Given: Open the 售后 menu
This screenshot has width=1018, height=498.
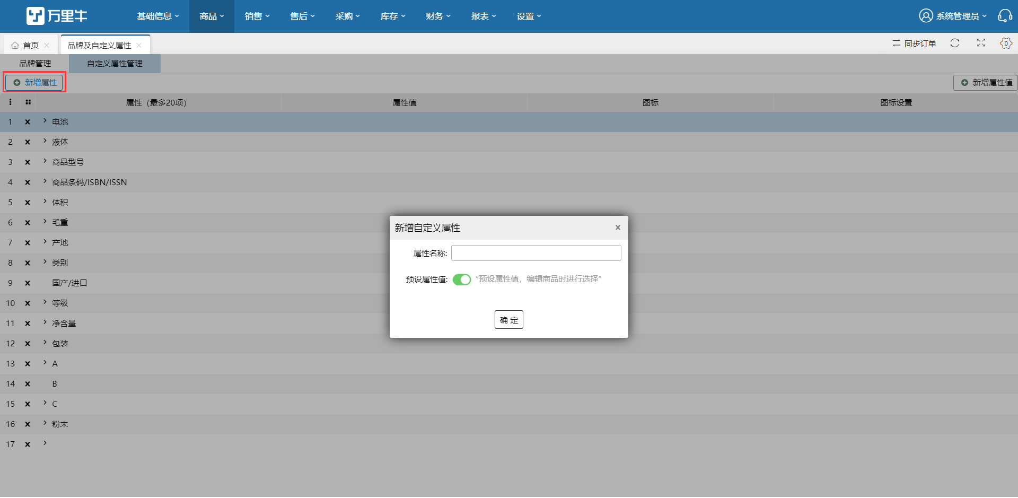Looking at the screenshot, I should pos(302,16).
